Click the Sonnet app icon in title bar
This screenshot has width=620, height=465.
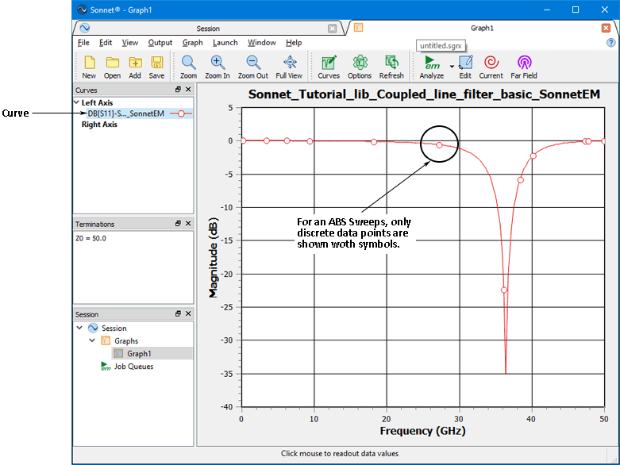point(82,10)
